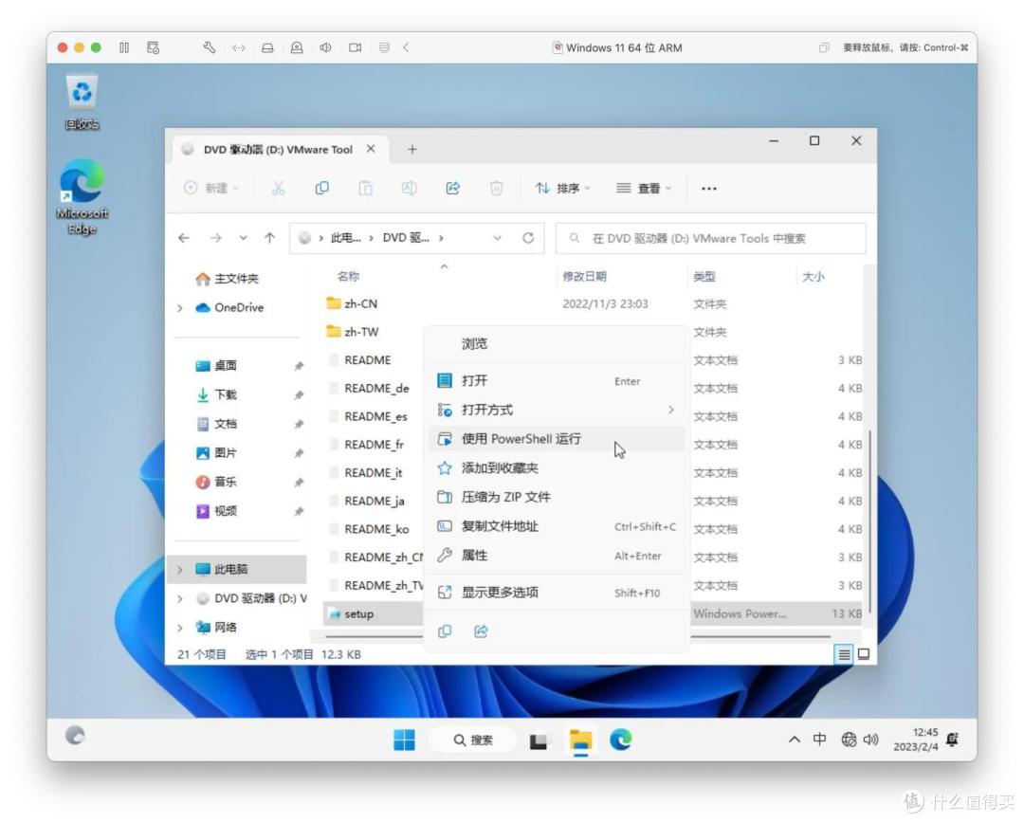1024x823 pixels.
Task: Open the Recycle Bin desktop icon
Action: [x=82, y=101]
